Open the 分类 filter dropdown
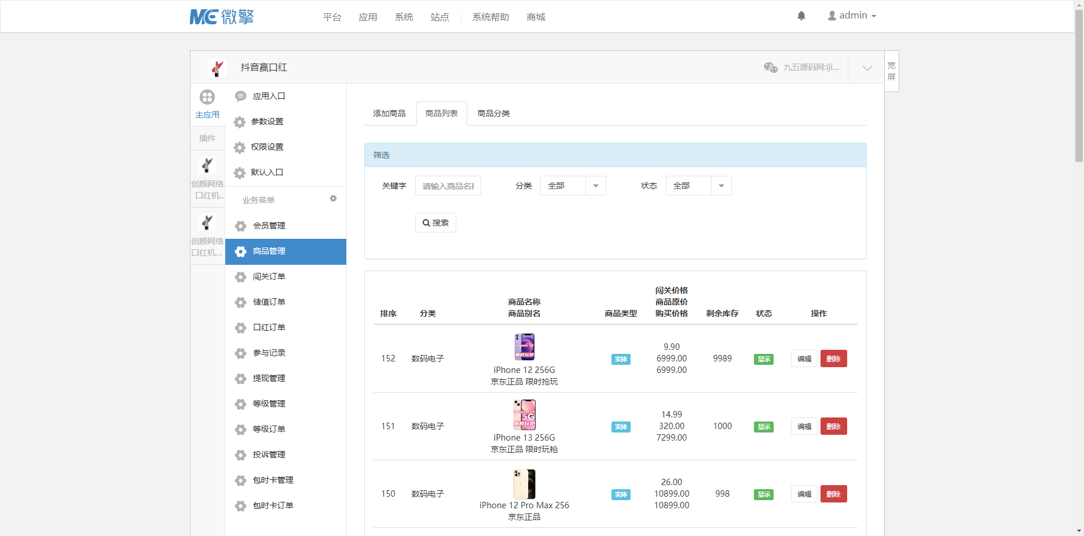 pyautogui.click(x=595, y=186)
